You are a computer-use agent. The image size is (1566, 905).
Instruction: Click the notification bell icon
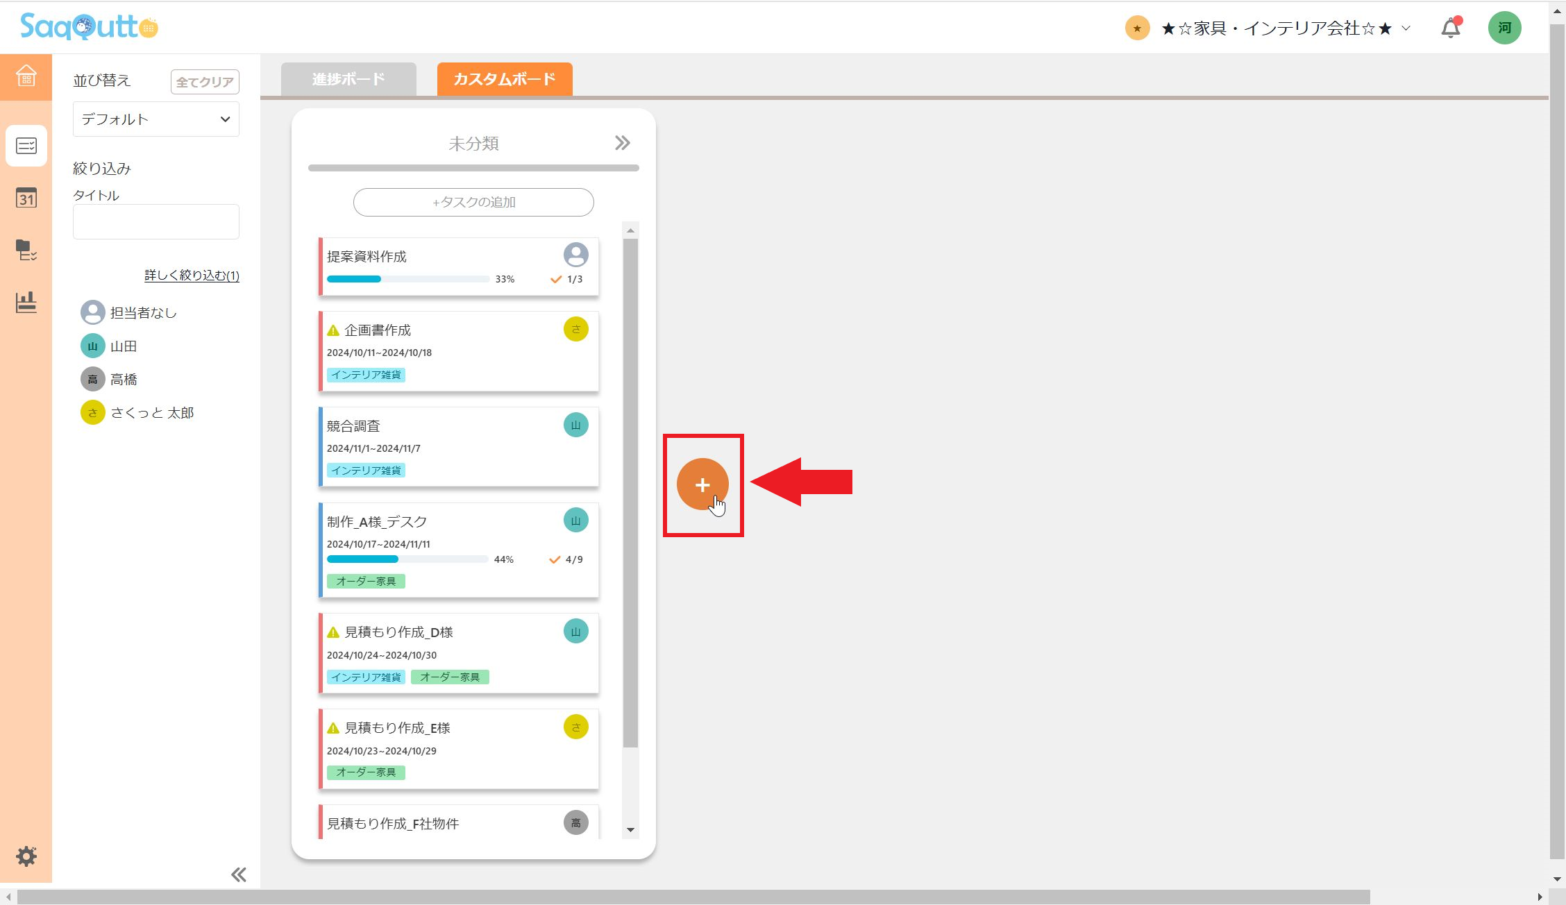coord(1450,28)
